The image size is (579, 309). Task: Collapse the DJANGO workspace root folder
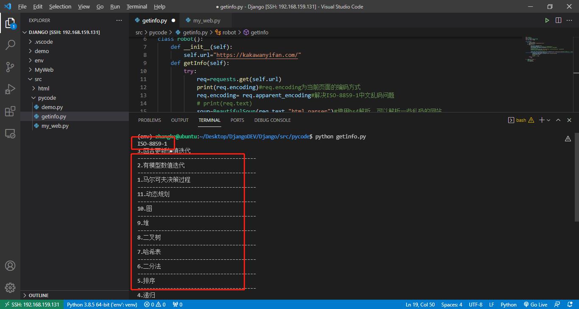75,32
